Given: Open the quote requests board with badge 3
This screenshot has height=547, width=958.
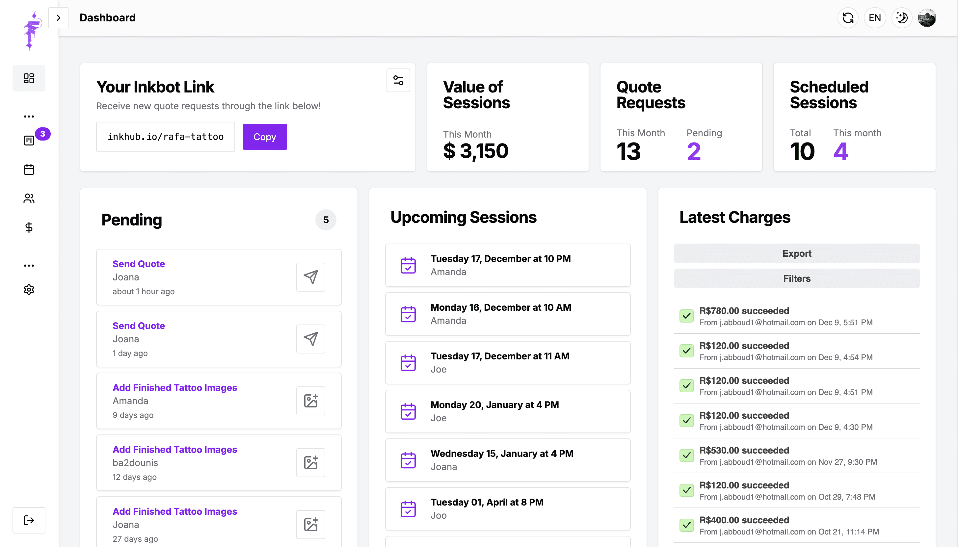Looking at the screenshot, I should click(x=29, y=140).
